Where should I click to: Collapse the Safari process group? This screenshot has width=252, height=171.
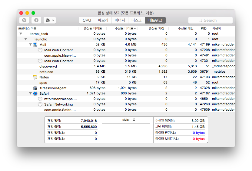(x=30, y=93)
